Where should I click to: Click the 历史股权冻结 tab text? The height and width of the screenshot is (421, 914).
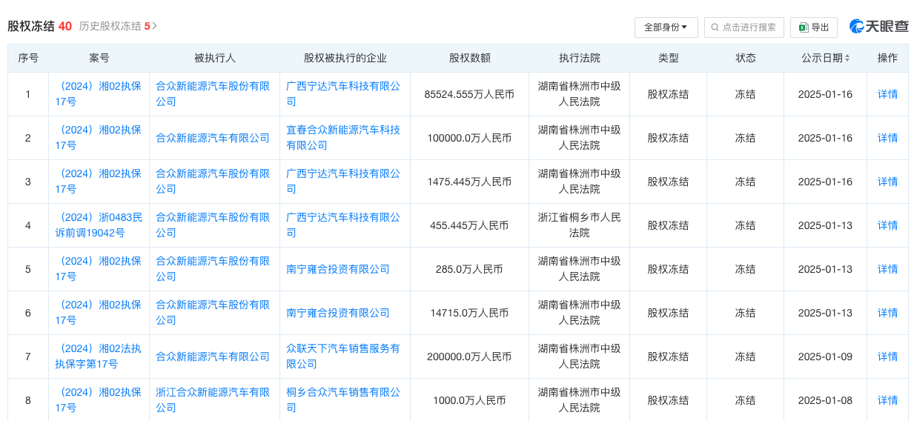pos(110,26)
